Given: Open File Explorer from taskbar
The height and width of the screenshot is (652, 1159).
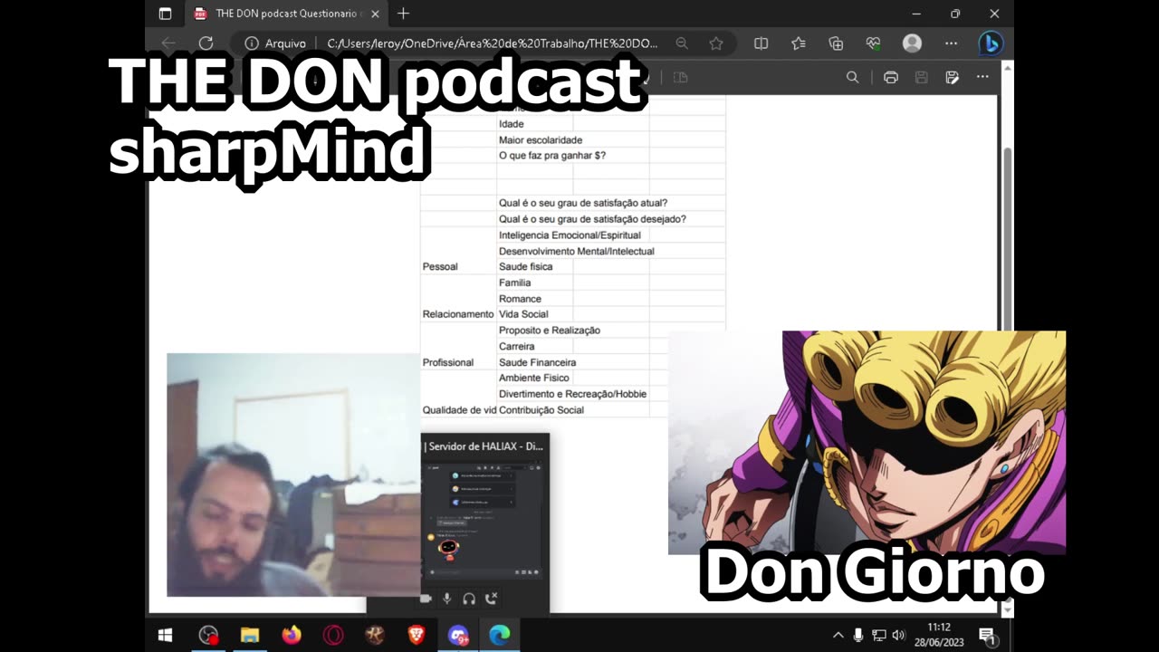Looking at the screenshot, I should click(x=250, y=635).
